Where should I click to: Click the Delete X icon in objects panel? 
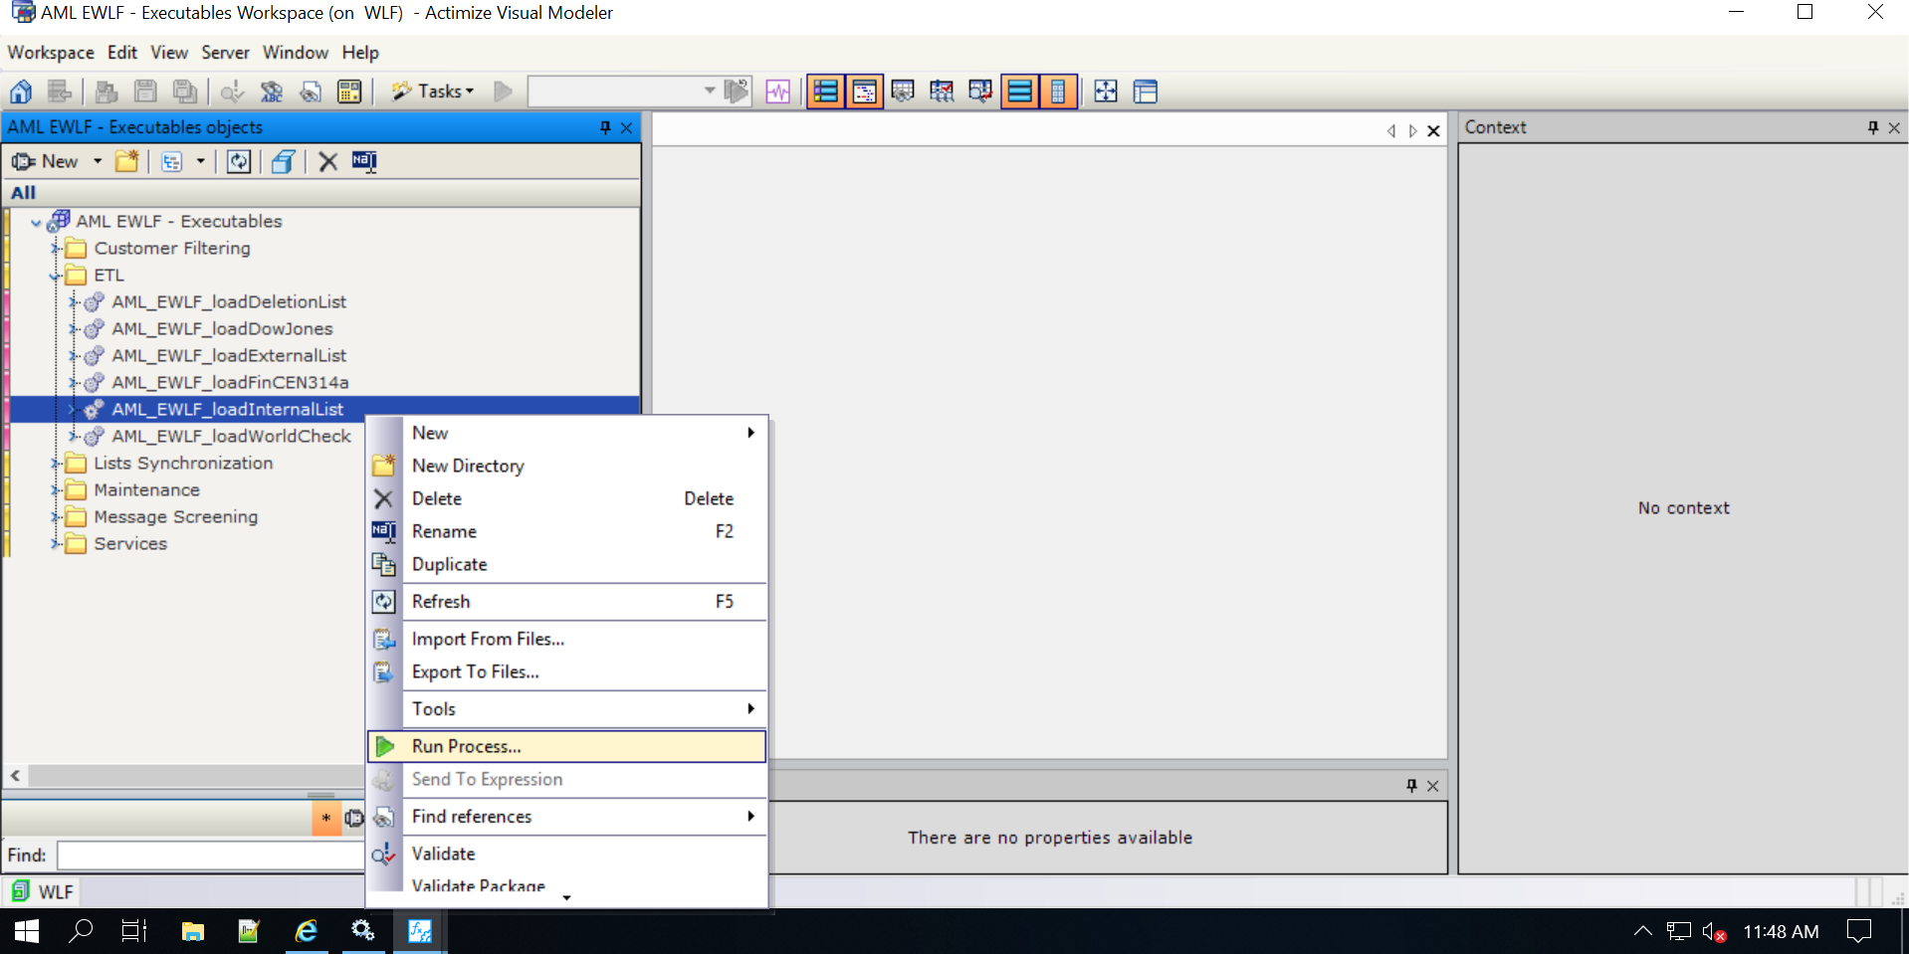(x=327, y=161)
